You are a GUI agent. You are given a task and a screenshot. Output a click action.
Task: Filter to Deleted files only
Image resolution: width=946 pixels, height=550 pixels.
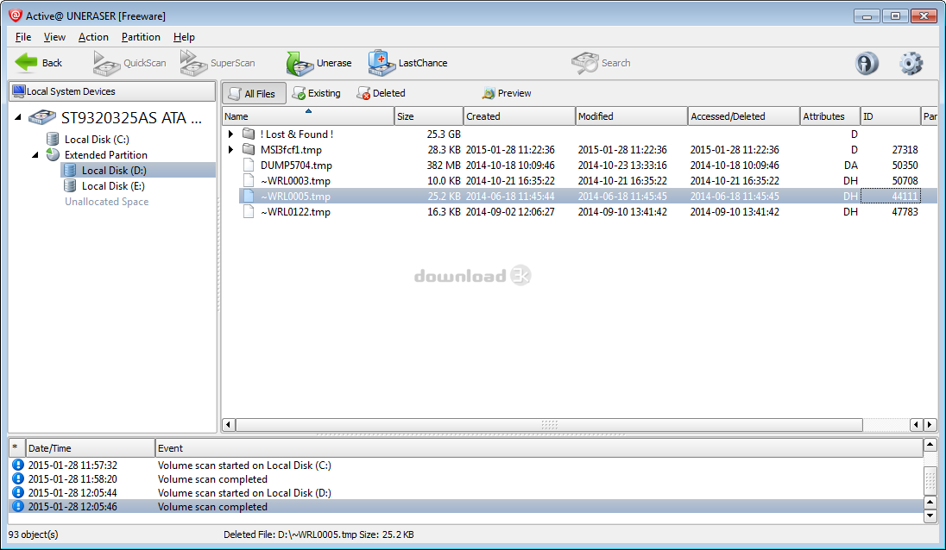coord(382,93)
